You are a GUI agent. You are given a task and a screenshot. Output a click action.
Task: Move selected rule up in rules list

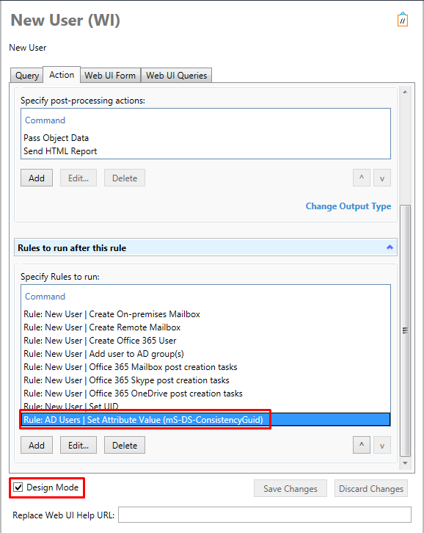tap(362, 445)
